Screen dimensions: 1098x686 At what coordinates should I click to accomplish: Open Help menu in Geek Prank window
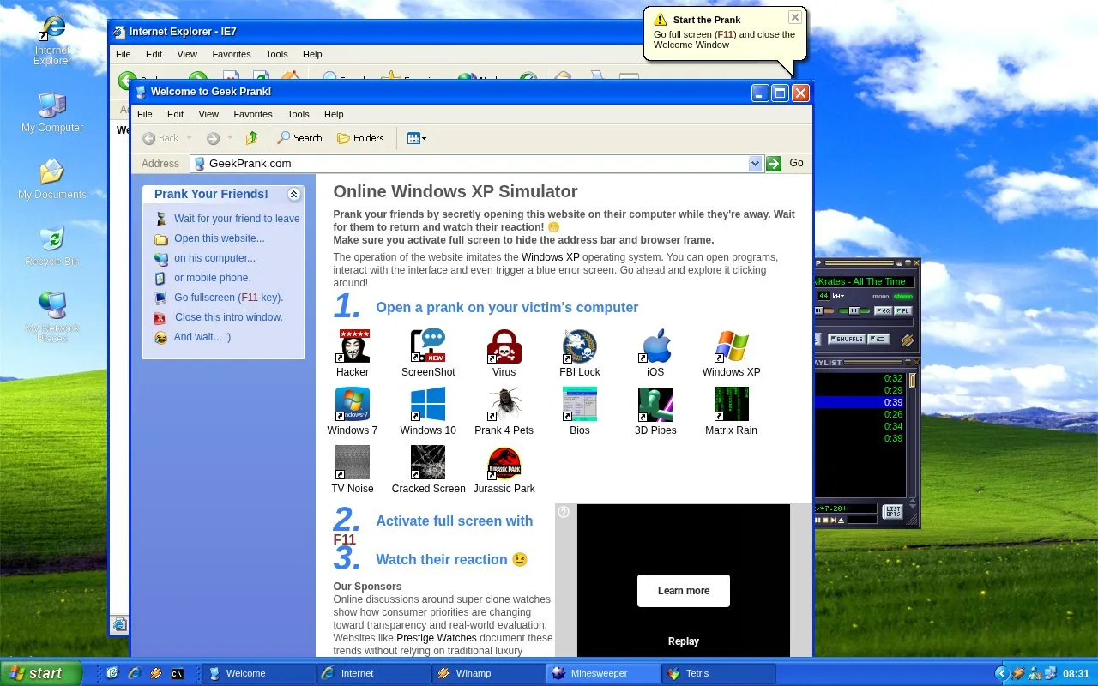(x=334, y=114)
